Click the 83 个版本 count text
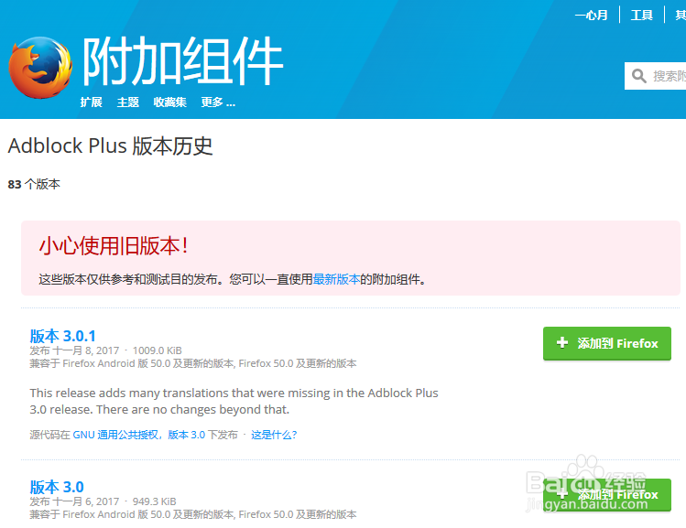Screen dimensions: 686x528 34,184
